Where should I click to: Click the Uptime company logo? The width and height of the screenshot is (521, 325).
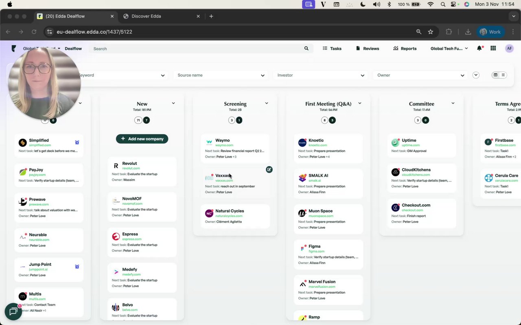pos(395,143)
